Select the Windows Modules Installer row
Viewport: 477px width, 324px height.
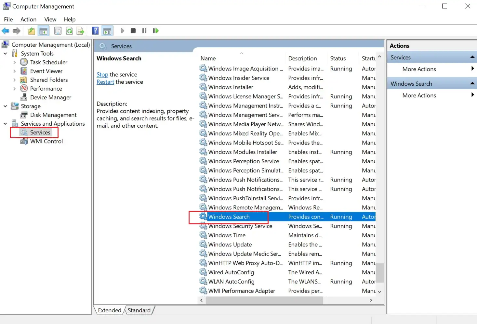(x=287, y=152)
